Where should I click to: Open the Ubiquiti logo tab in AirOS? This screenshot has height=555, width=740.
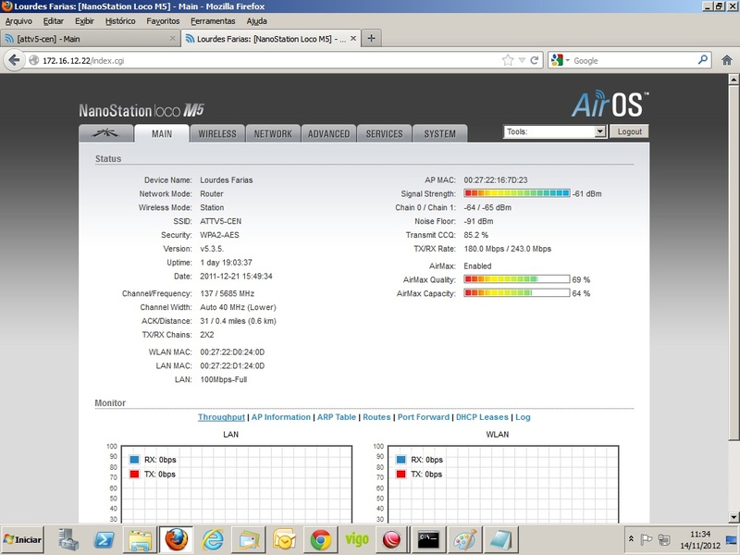click(x=105, y=133)
